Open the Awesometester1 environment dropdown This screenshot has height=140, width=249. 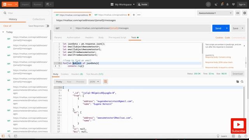215,13
